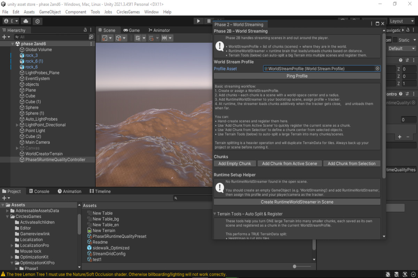The height and width of the screenshot is (278, 418).
Task: Open the CirclesGames menu
Action: (128, 12)
